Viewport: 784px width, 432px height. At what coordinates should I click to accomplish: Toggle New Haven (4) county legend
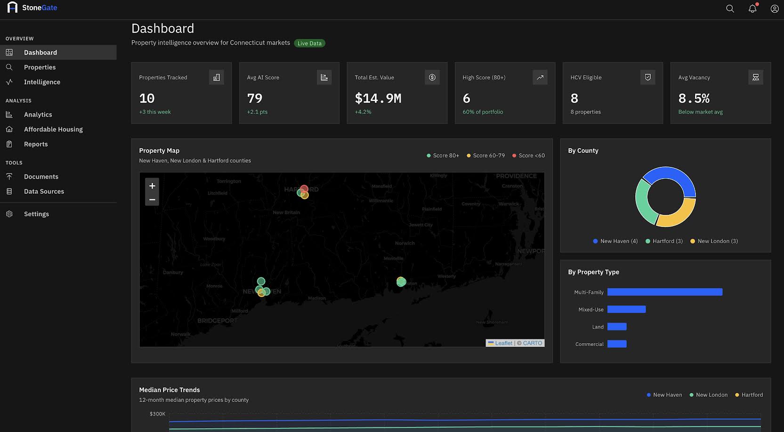(x=615, y=241)
